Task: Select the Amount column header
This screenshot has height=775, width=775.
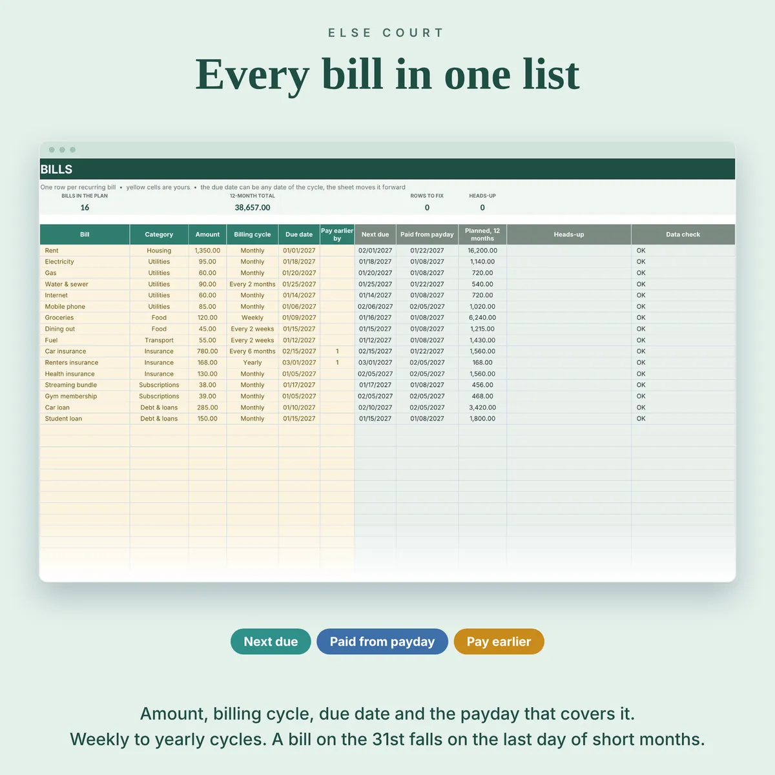Action: (207, 234)
